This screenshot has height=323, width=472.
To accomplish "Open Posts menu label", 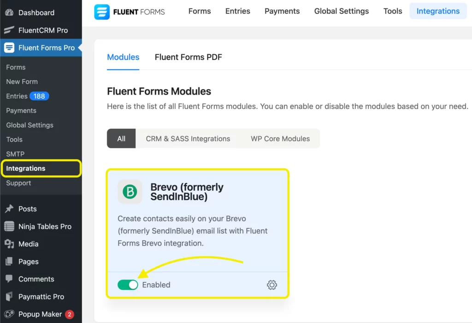I will (27, 209).
